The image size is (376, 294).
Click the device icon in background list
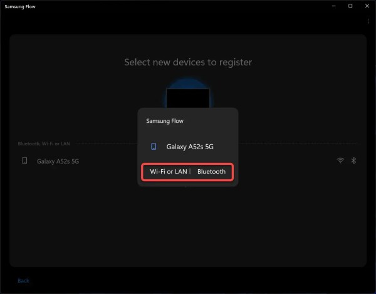[24, 160]
